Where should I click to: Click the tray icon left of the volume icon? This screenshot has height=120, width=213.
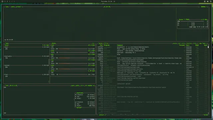(205, 1)
